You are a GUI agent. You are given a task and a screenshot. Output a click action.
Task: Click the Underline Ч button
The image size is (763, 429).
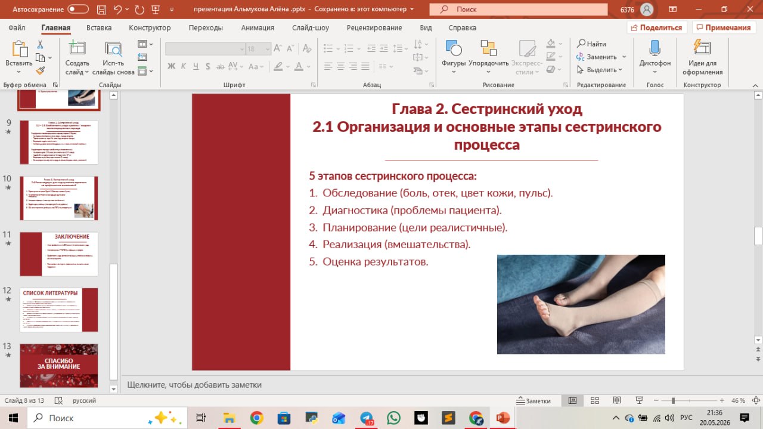[x=196, y=66]
